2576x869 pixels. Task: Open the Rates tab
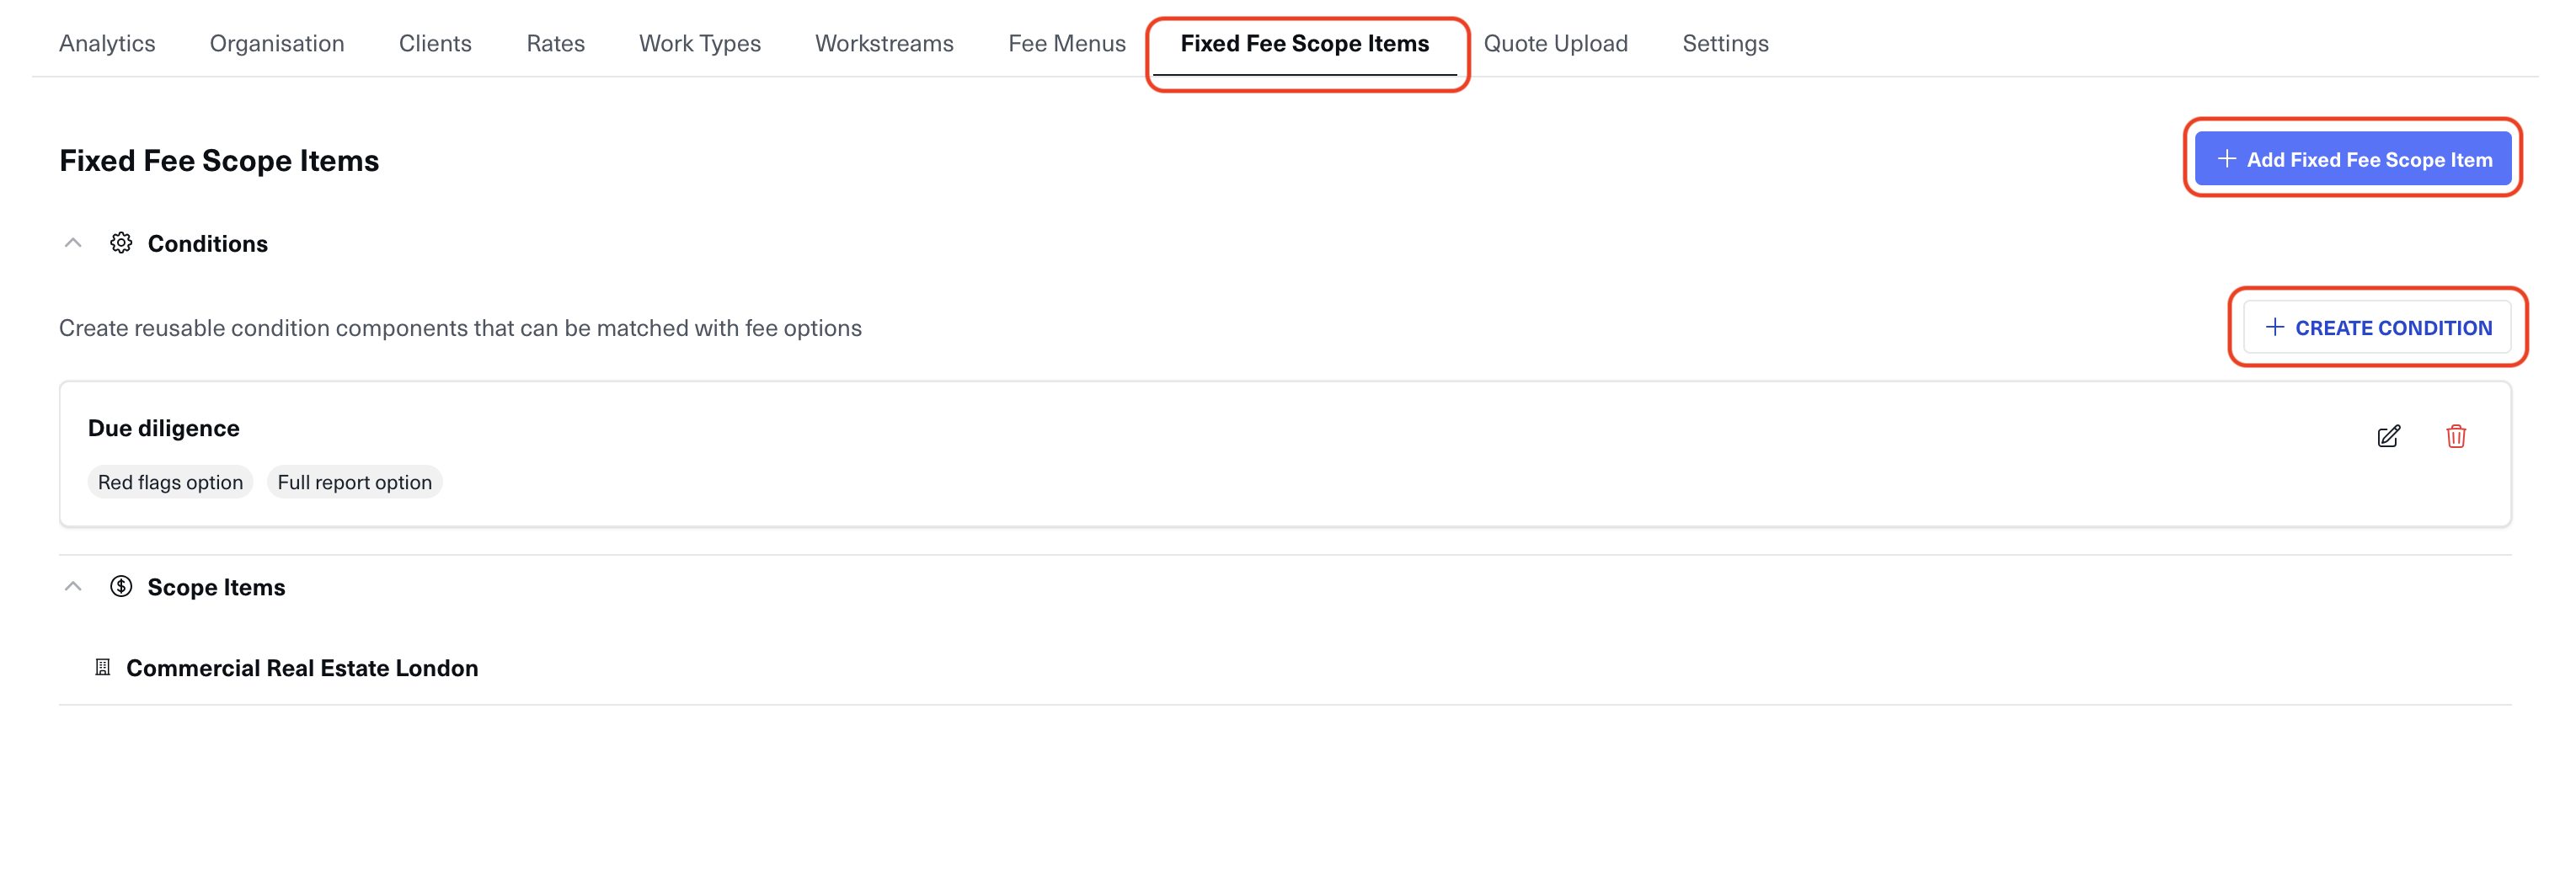555,43
